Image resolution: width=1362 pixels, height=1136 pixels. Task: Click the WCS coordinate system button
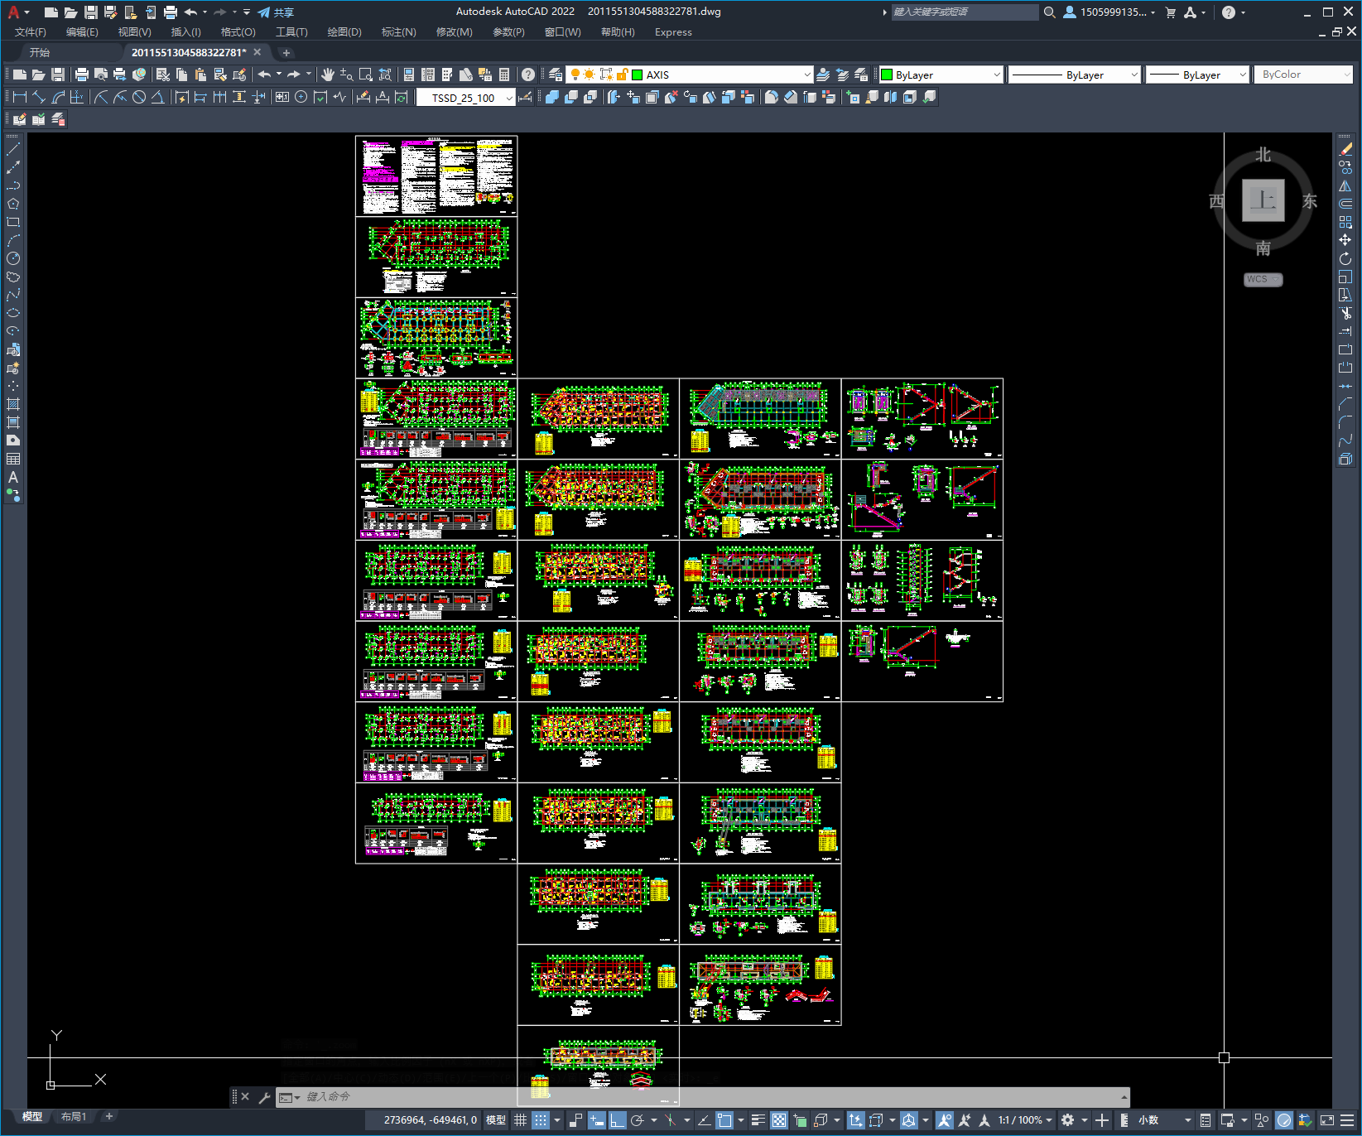click(1262, 280)
